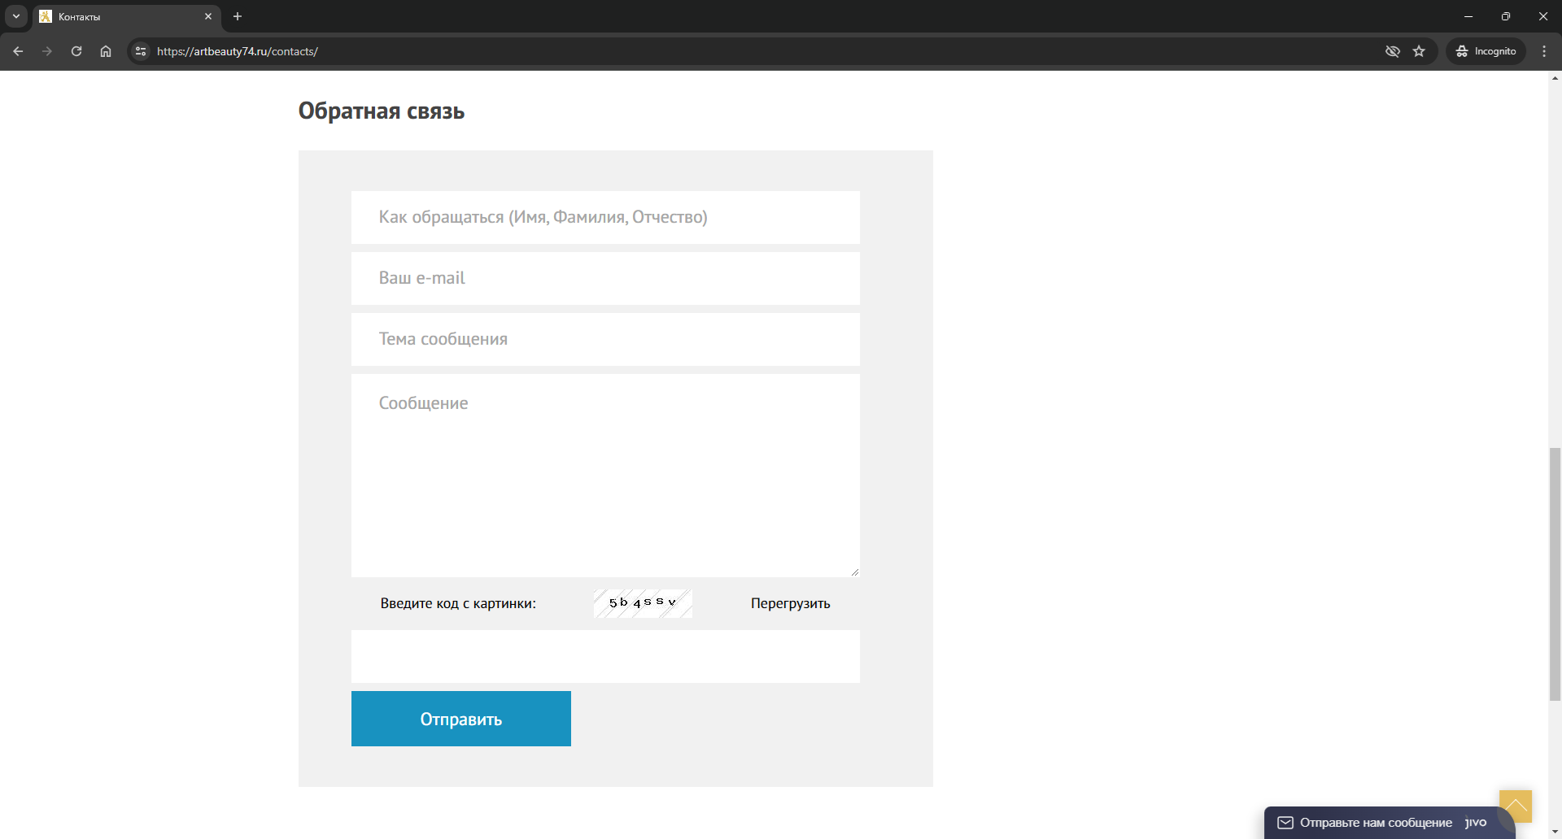
Task: Click the scroll-to-top arrow button
Action: 1515,806
